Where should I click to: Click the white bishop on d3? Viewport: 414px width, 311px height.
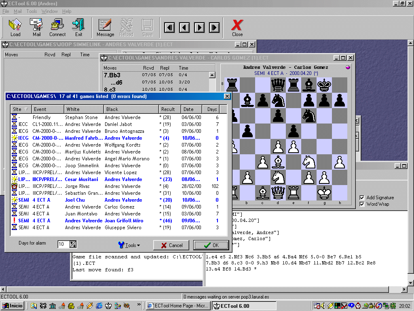point(278,162)
